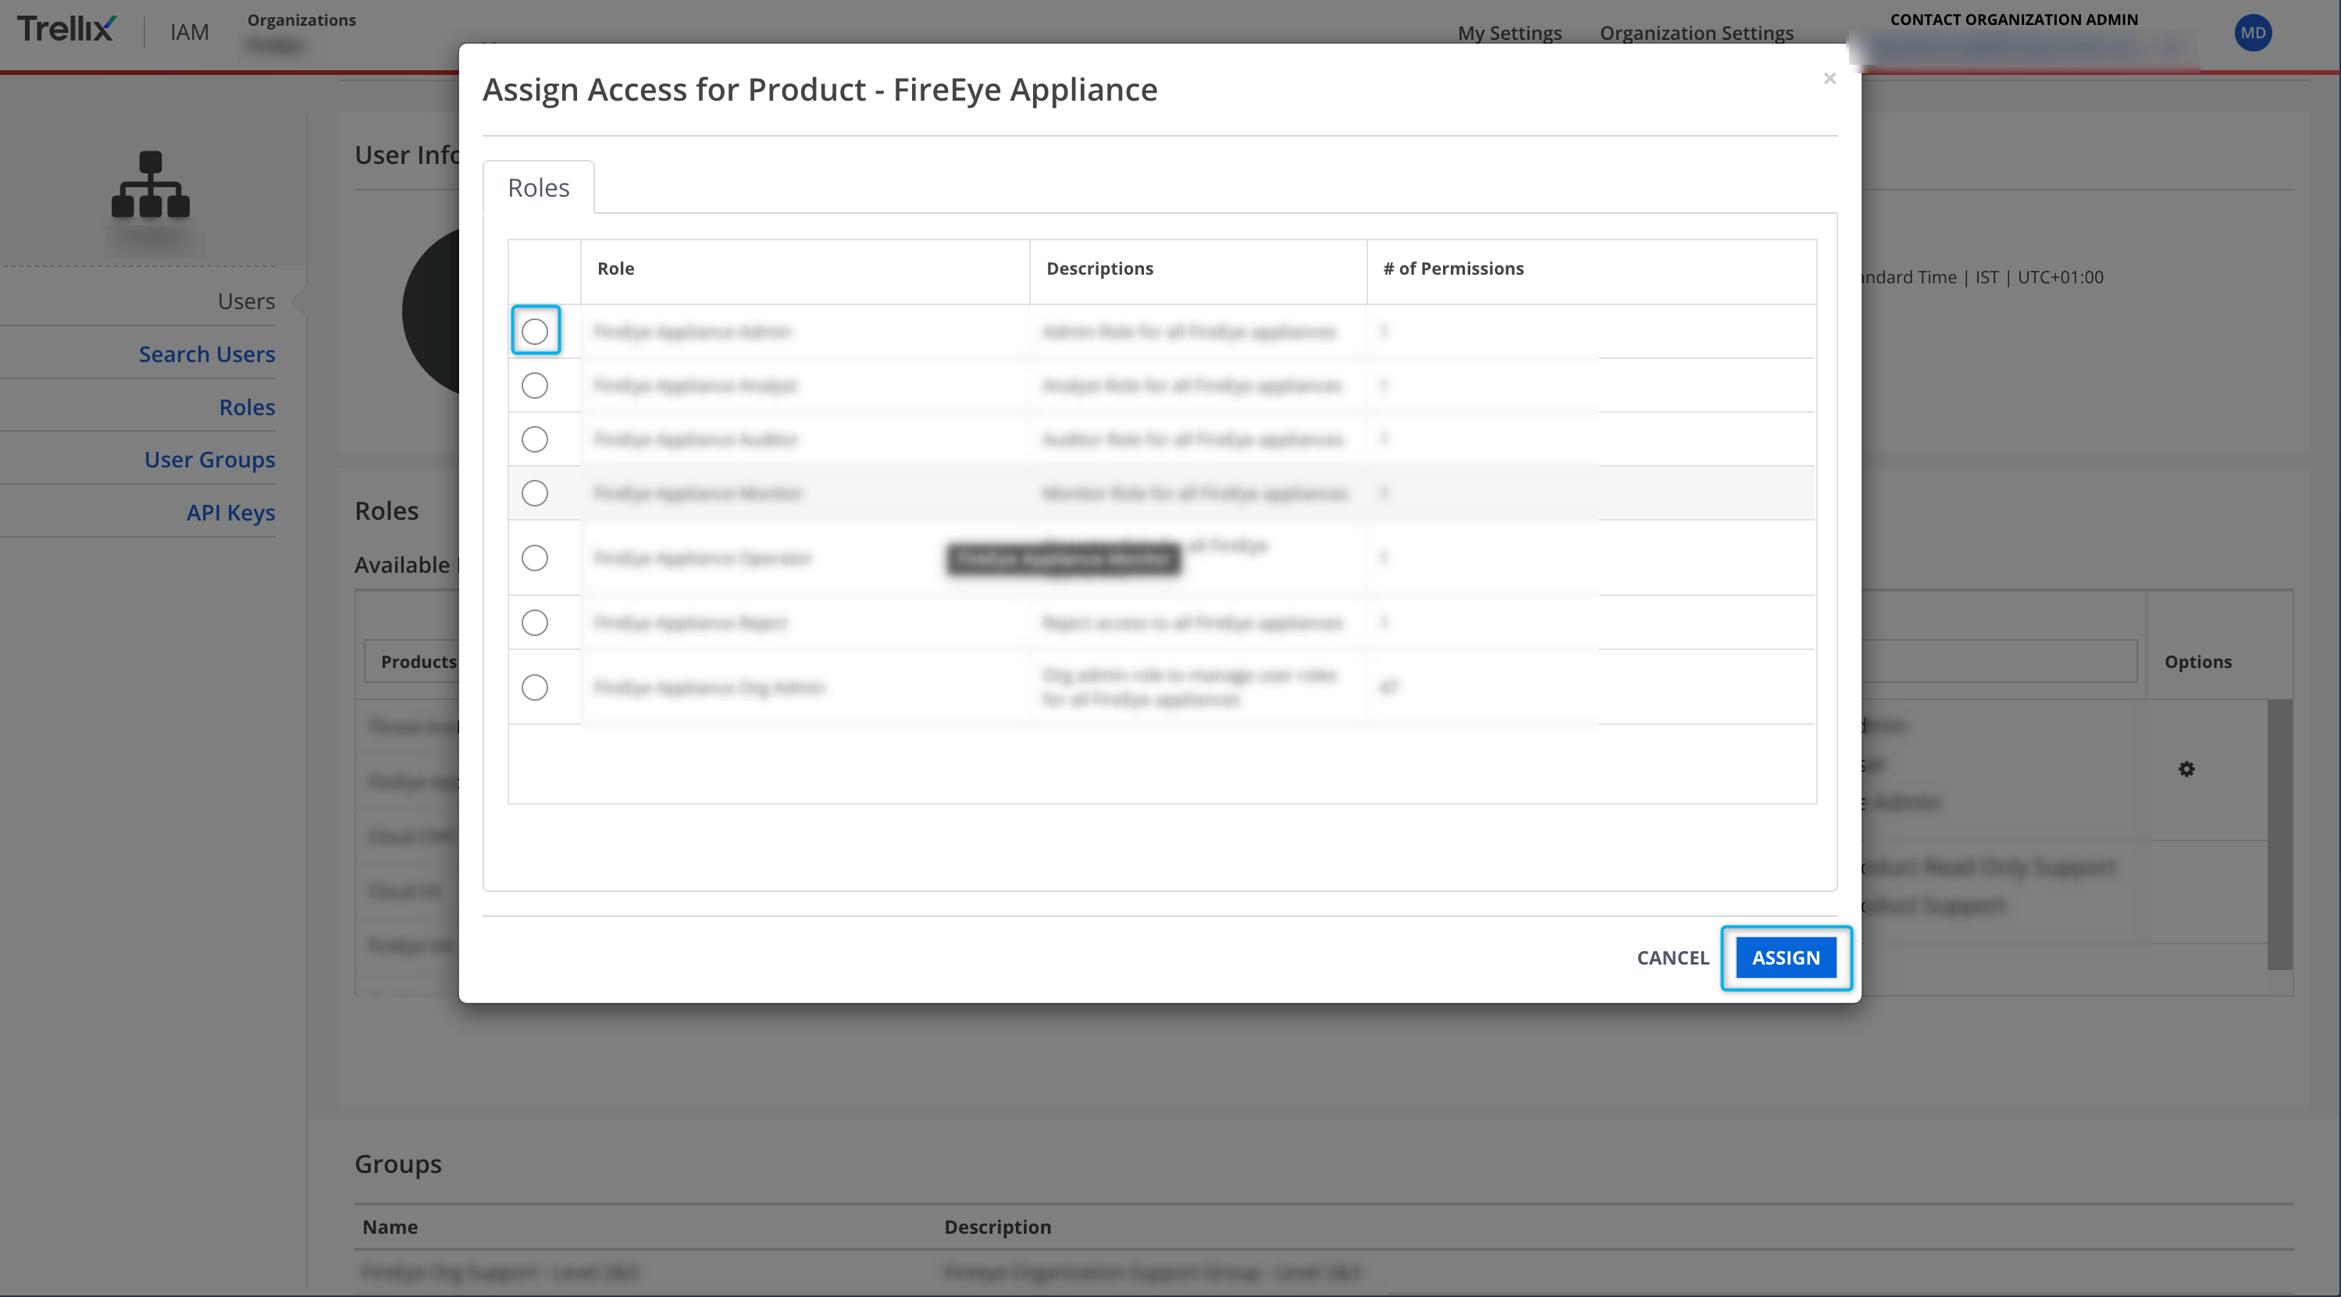Open the gear icon in the Options column
This screenshot has width=2341, height=1297.
point(2186,769)
